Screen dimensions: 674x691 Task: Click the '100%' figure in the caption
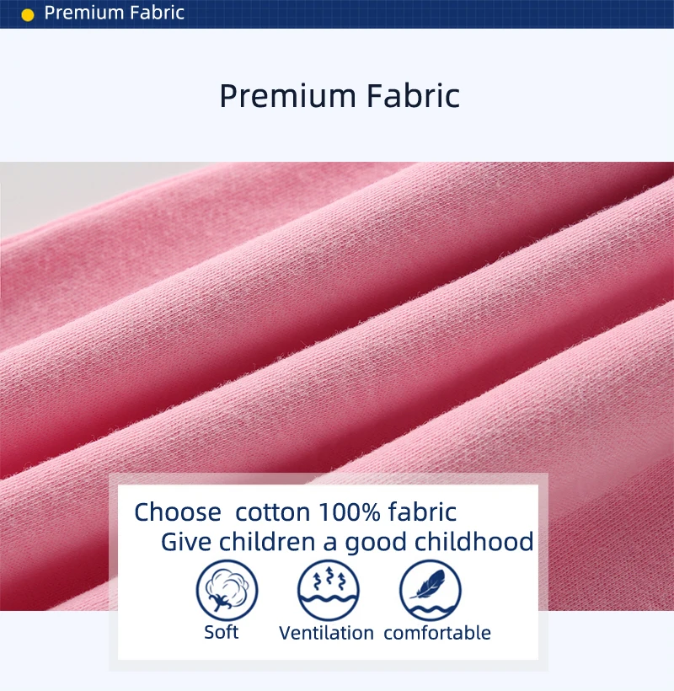pos(350,512)
